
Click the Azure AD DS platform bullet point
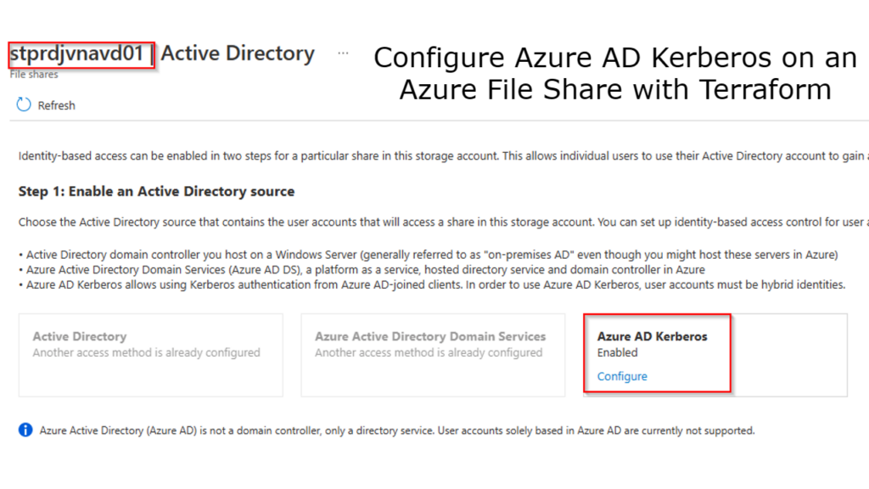click(365, 270)
